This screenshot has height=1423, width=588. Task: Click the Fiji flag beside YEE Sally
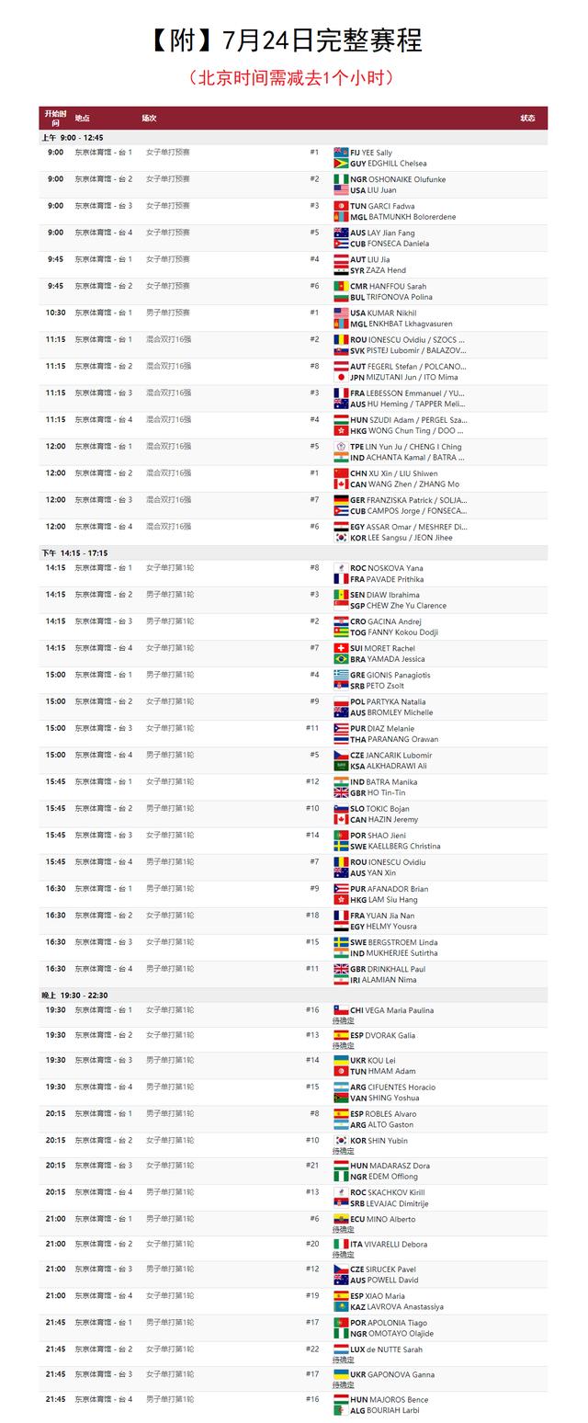tap(341, 153)
